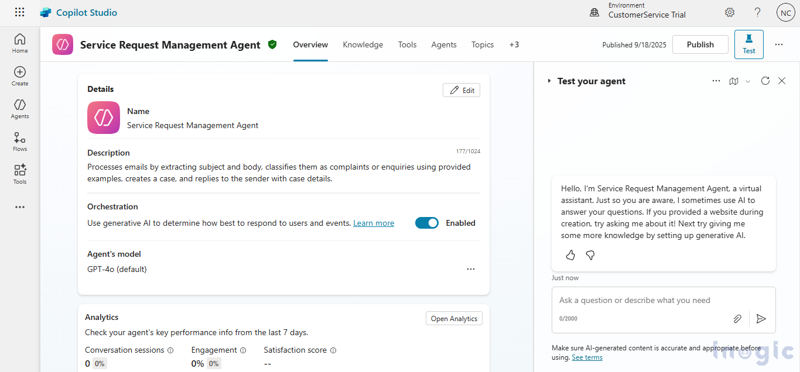Disable the Orchestration generative AI toggle
The height and width of the screenshot is (372, 800).
tap(426, 223)
